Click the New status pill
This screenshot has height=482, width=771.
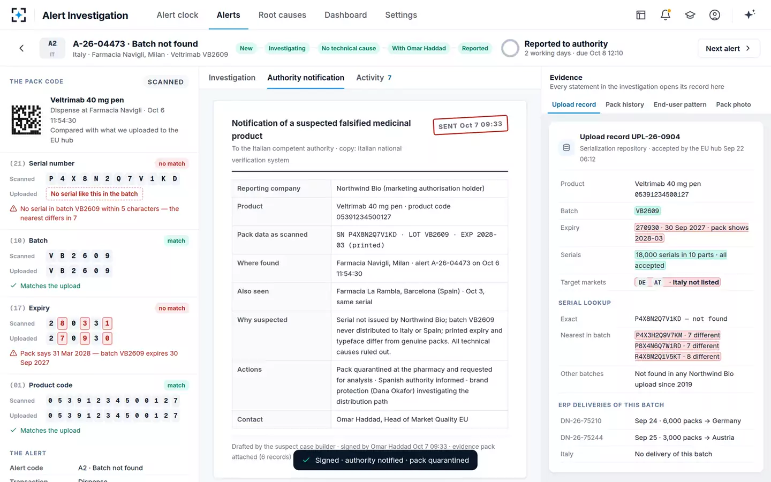coord(246,48)
